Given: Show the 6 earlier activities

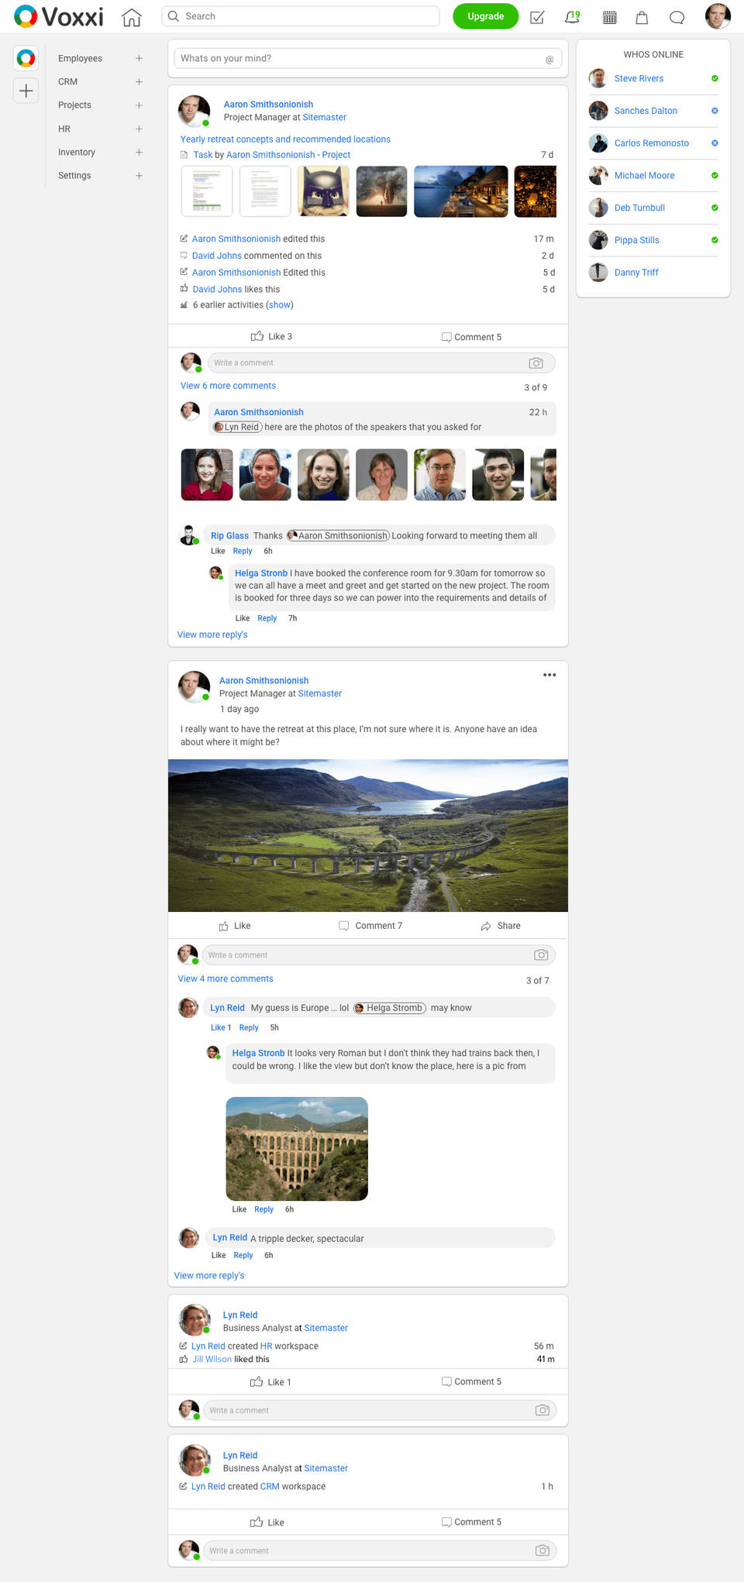Looking at the screenshot, I should 280,305.
